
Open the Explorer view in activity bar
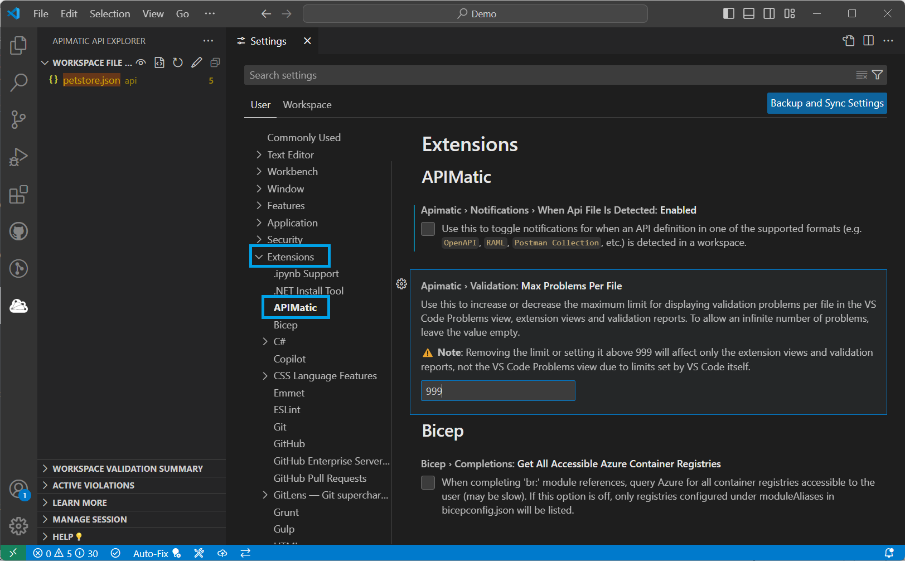pos(18,45)
